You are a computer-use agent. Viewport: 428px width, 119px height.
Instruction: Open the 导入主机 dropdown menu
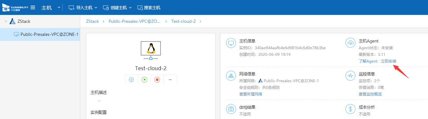(x=83, y=8)
